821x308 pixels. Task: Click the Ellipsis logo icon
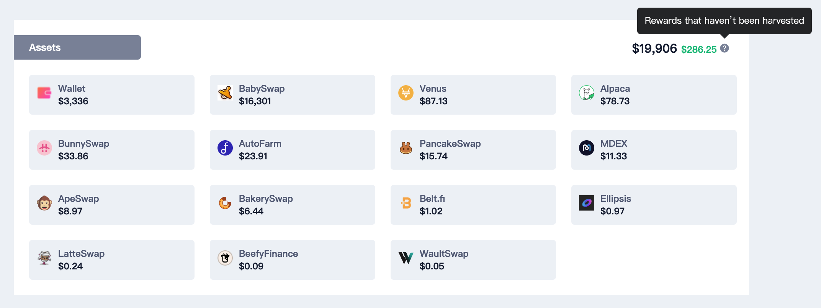pyautogui.click(x=587, y=203)
